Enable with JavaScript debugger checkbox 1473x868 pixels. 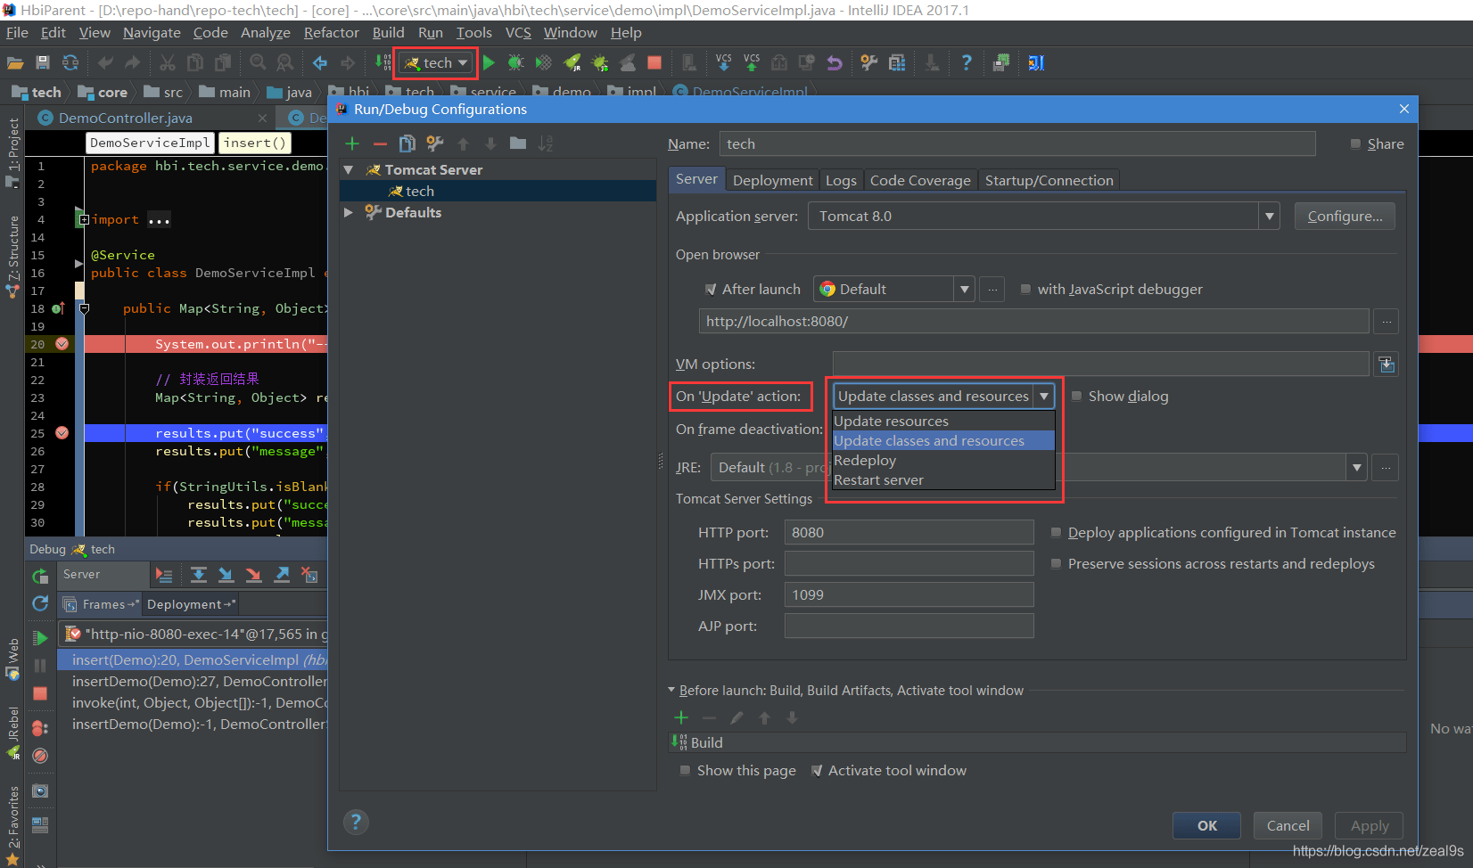pos(1025,289)
